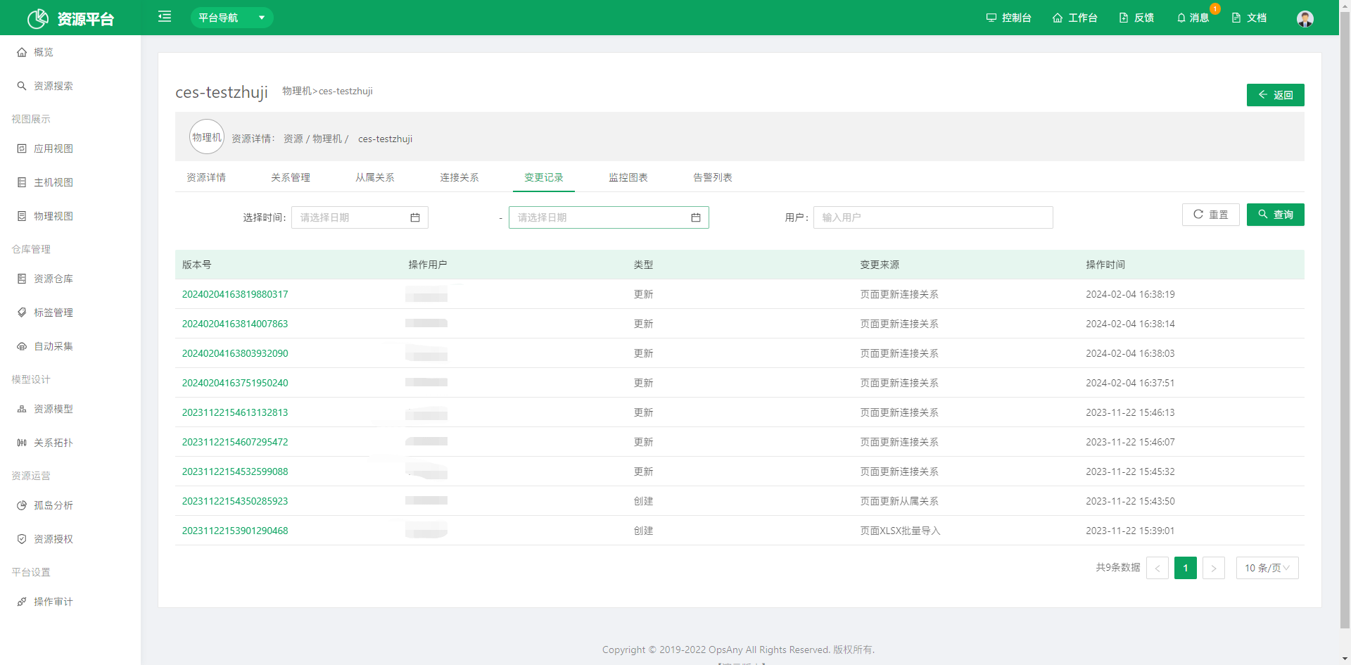
Task: Switch to the 连接关系 tab
Action: [x=459, y=177]
